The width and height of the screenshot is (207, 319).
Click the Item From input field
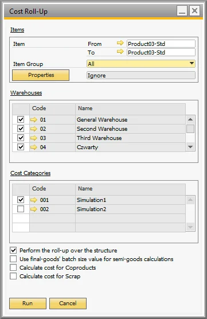point(161,44)
